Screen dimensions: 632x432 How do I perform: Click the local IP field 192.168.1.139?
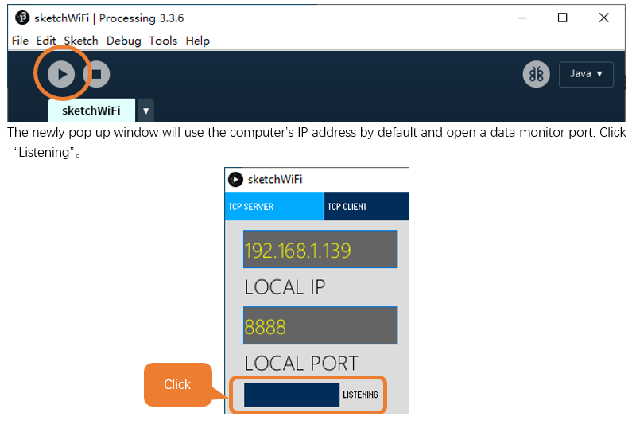[320, 249]
